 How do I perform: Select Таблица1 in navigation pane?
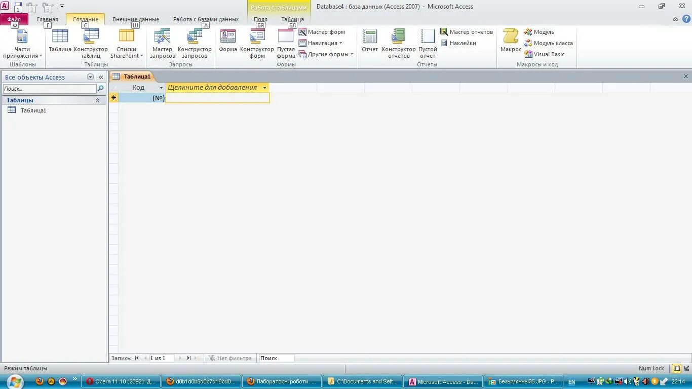point(33,110)
